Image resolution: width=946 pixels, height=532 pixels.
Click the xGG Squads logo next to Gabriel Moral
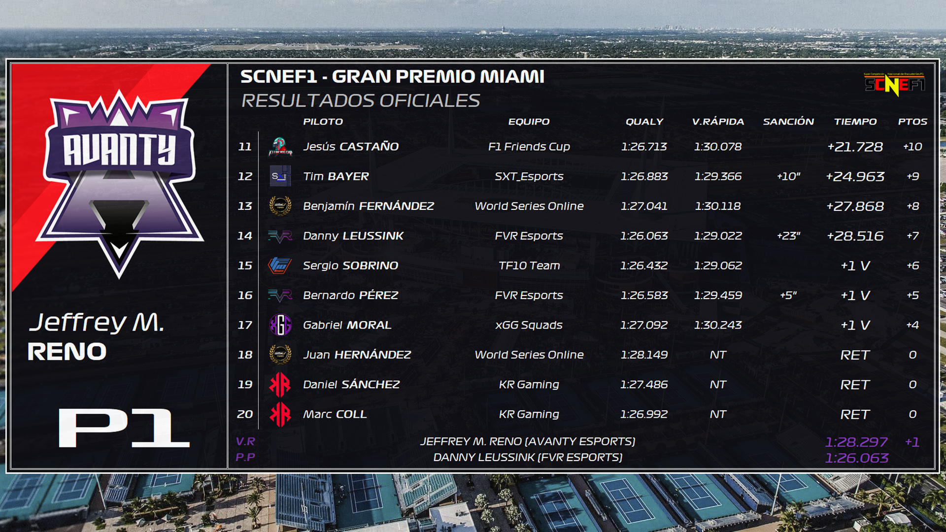280,325
